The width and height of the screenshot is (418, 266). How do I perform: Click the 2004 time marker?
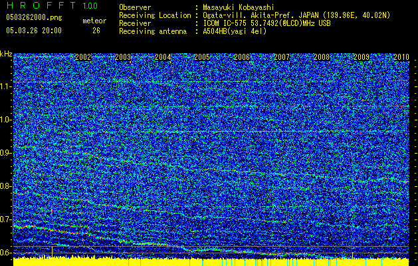163,57
